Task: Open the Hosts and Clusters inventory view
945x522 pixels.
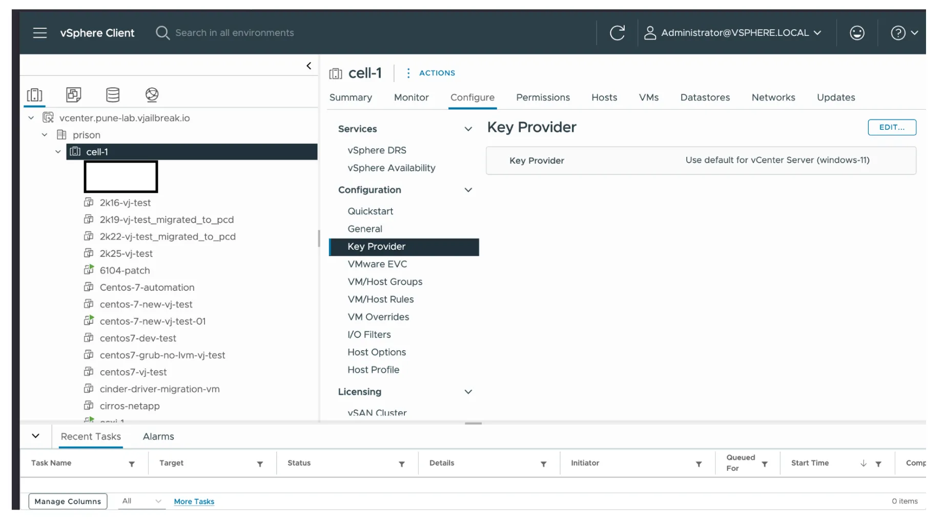Action: 34,95
